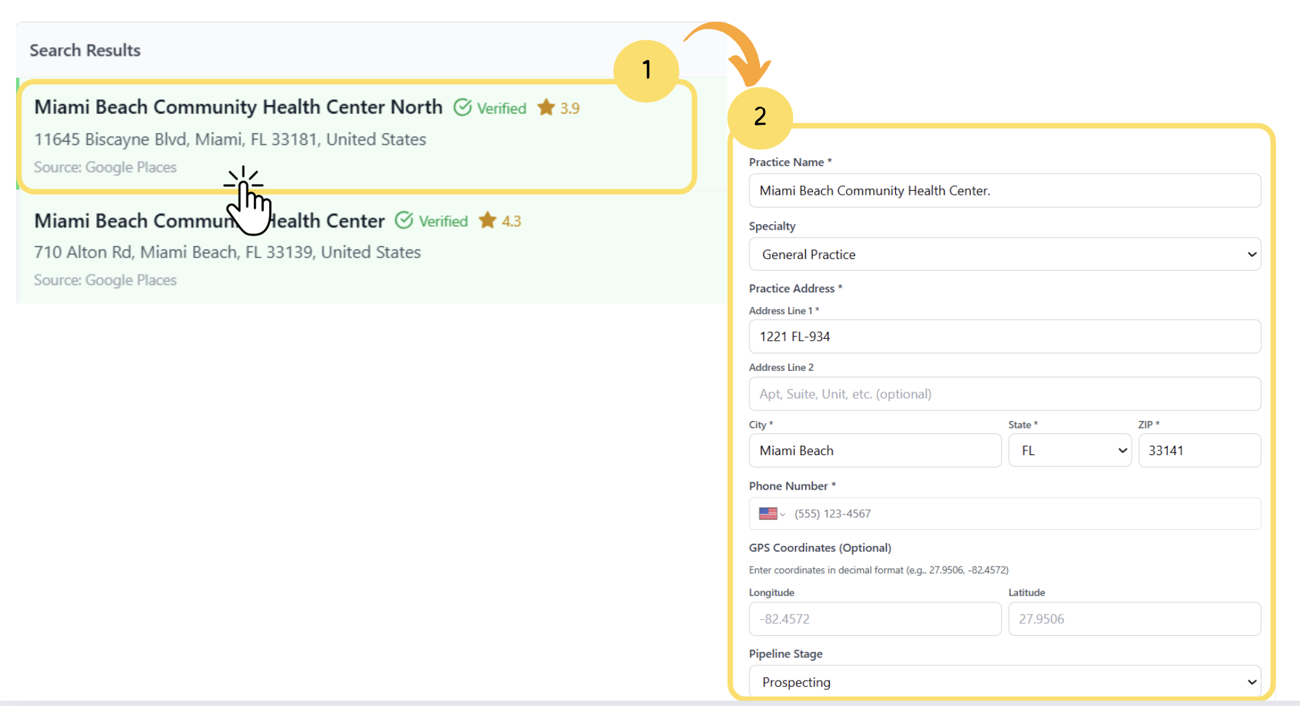Click the star rating icon showing 4.3
Viewport: 1300px width, 706px height.
coord(488,220)
